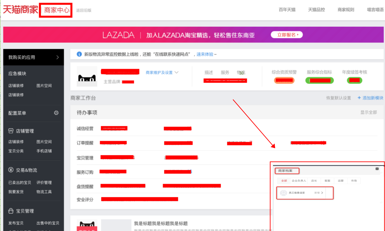Click the LAZADA promotional banner
385x231 pixels.
193,35
